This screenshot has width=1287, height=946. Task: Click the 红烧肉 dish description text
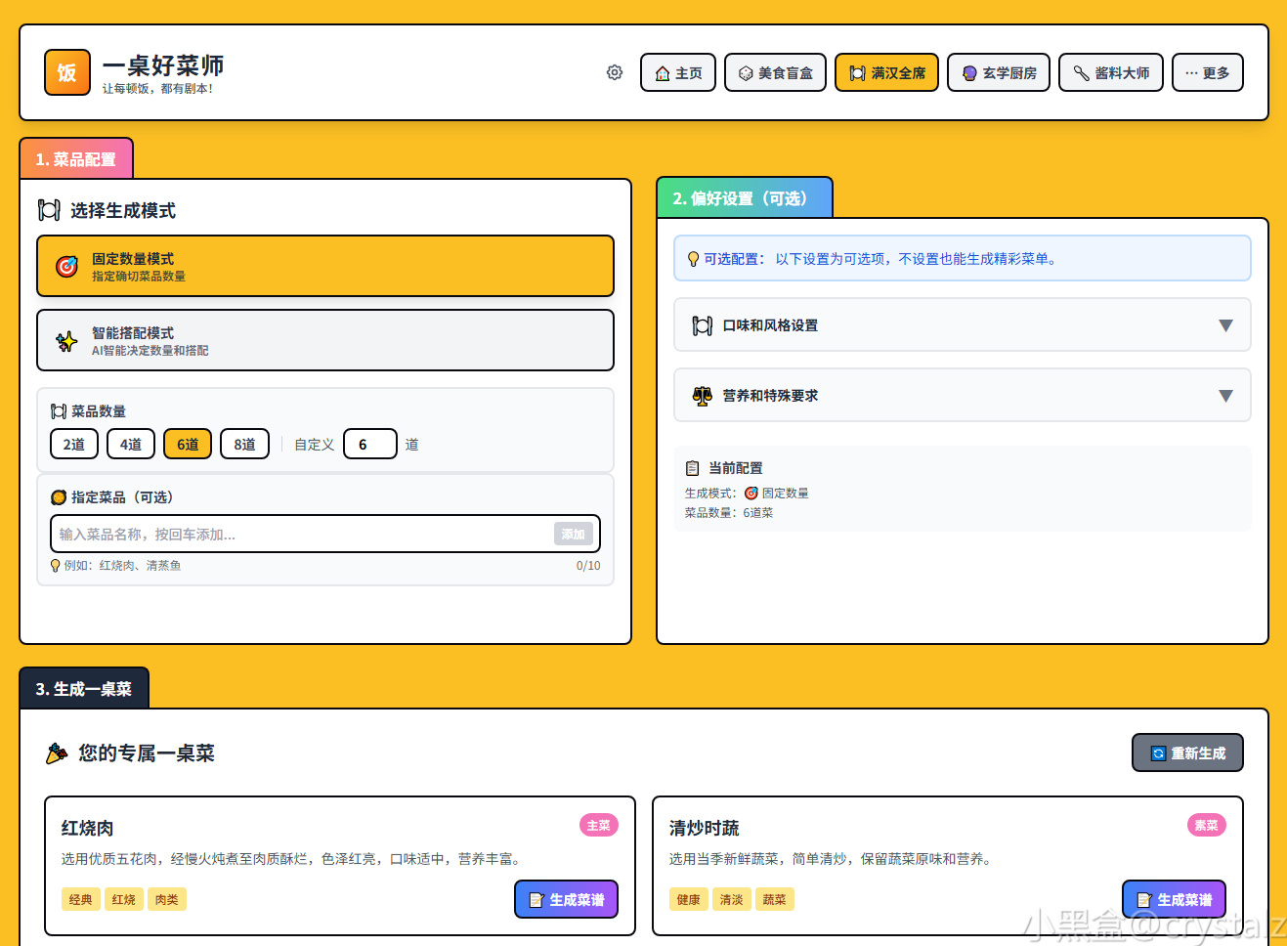click(294, 859)
